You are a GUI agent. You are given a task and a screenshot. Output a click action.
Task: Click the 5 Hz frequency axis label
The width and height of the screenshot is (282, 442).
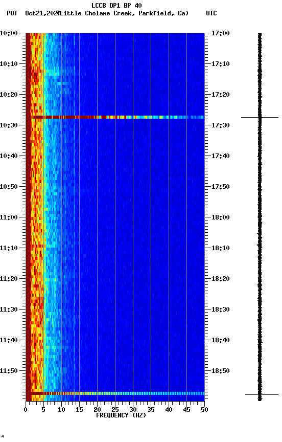pos(43,410)
